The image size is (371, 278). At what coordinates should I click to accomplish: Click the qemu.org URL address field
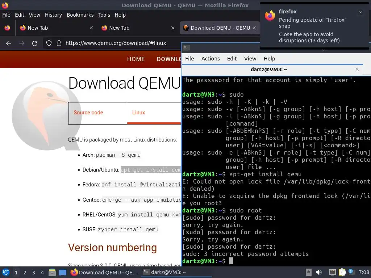click(x=116, y=43)
